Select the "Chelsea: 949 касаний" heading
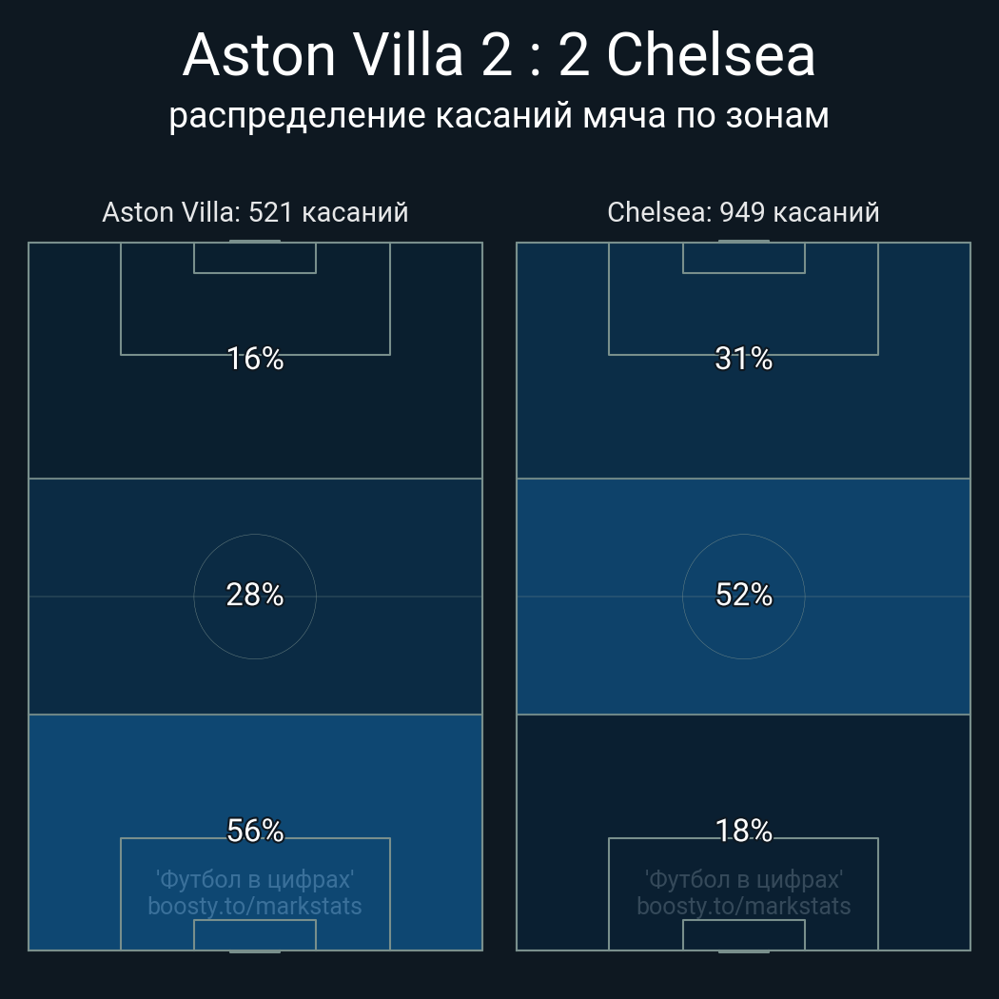 click(743, 212)
